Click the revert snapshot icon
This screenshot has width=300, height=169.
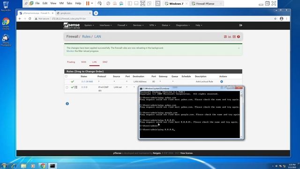pyautogui.click(x=115, y=3)
